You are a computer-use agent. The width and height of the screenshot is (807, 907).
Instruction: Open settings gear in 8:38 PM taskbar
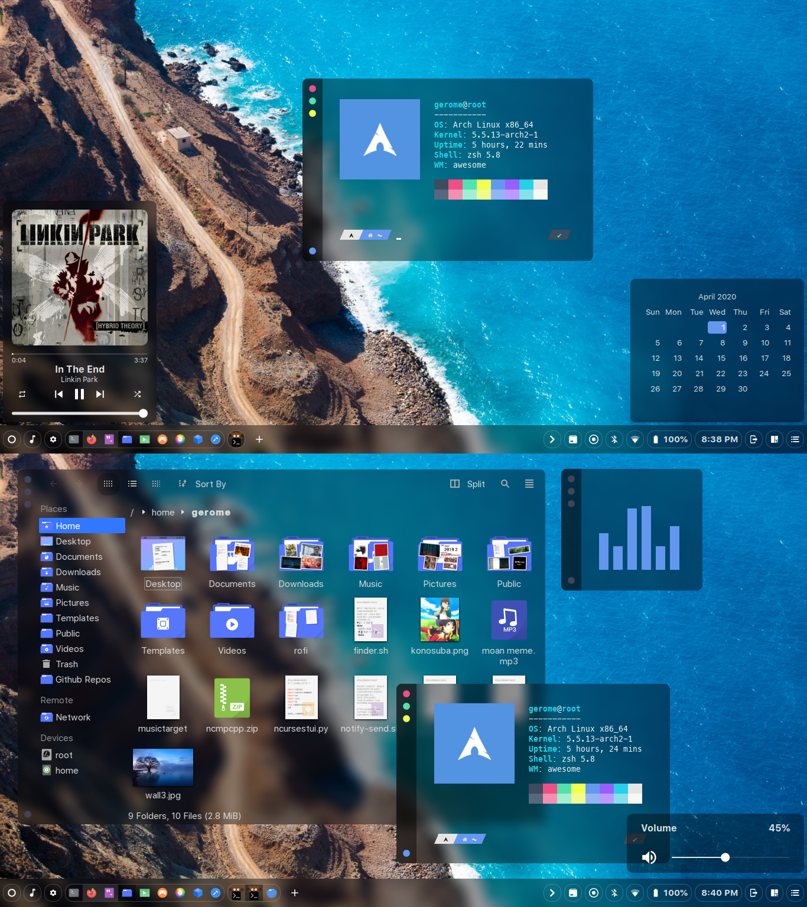click(x=53, y=439)
